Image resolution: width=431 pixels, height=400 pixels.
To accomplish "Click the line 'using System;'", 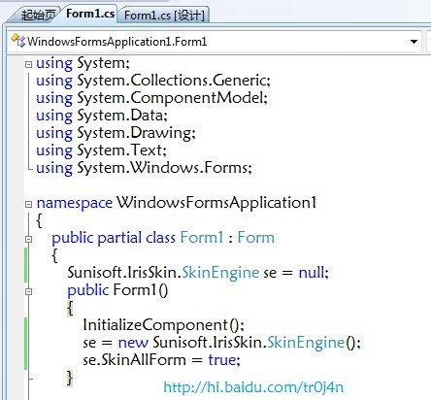I will (83, 63).
